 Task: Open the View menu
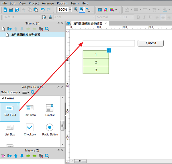[22, 3]
